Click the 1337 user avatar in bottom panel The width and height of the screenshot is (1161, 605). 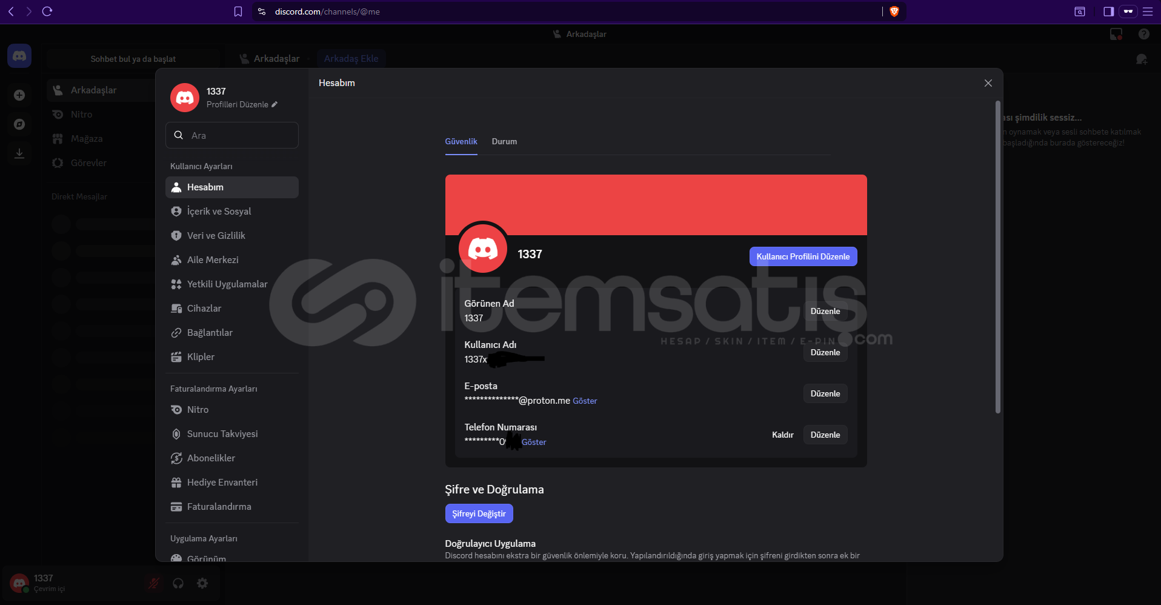pos(19,583)
